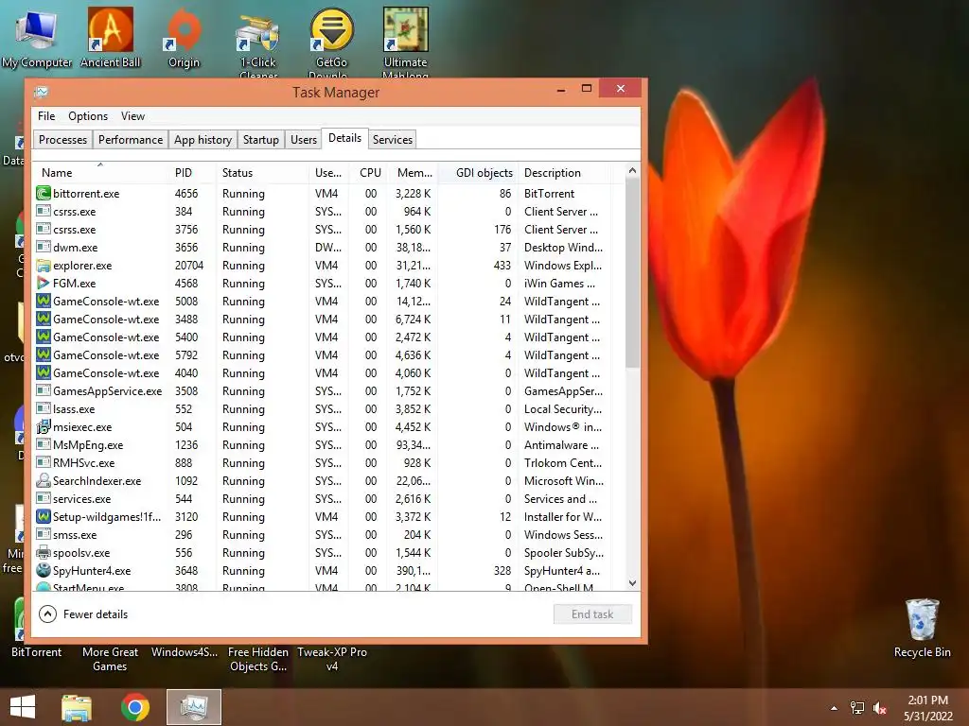This screenshot has width=969, height=726.
Task: Click icon of GameConsole-wt.exe PID 5008
Action: coord(44,302)
